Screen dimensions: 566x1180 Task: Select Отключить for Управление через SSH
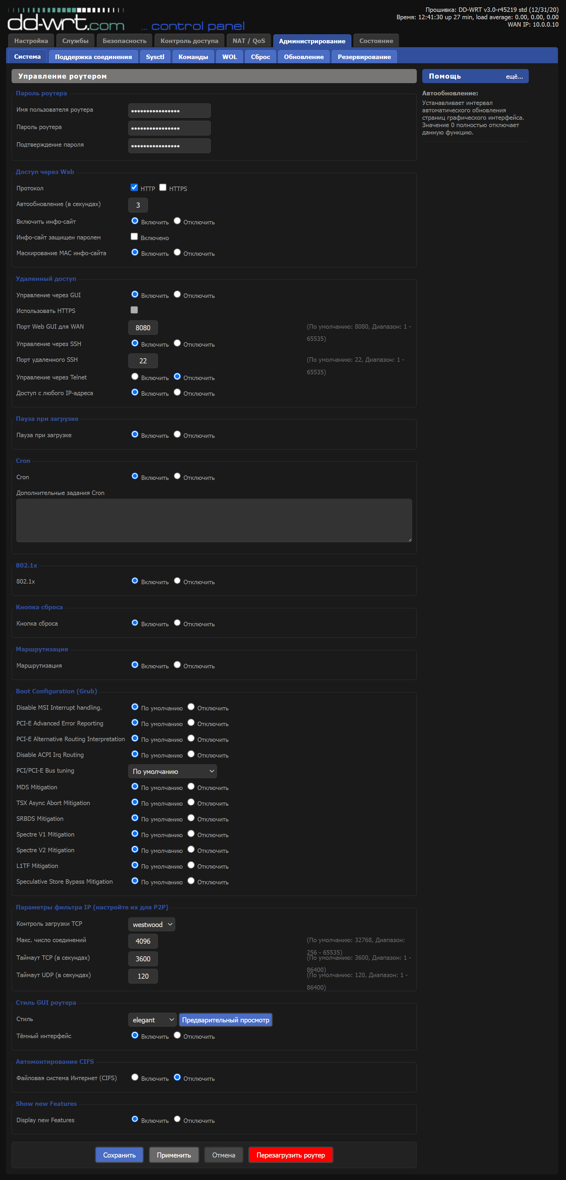point(177,343)
